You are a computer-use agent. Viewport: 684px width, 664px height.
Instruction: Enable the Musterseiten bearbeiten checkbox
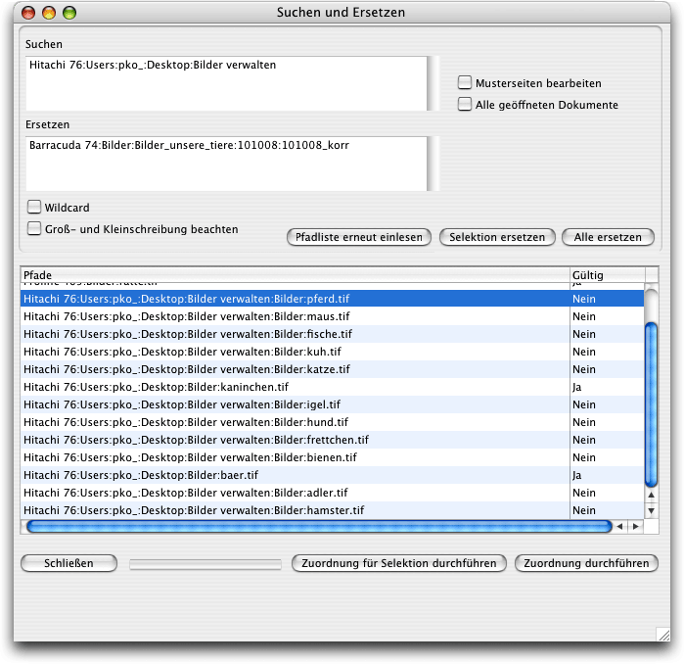465,82
